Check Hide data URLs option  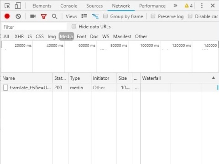pyautogui.click(x=74, y=26)
